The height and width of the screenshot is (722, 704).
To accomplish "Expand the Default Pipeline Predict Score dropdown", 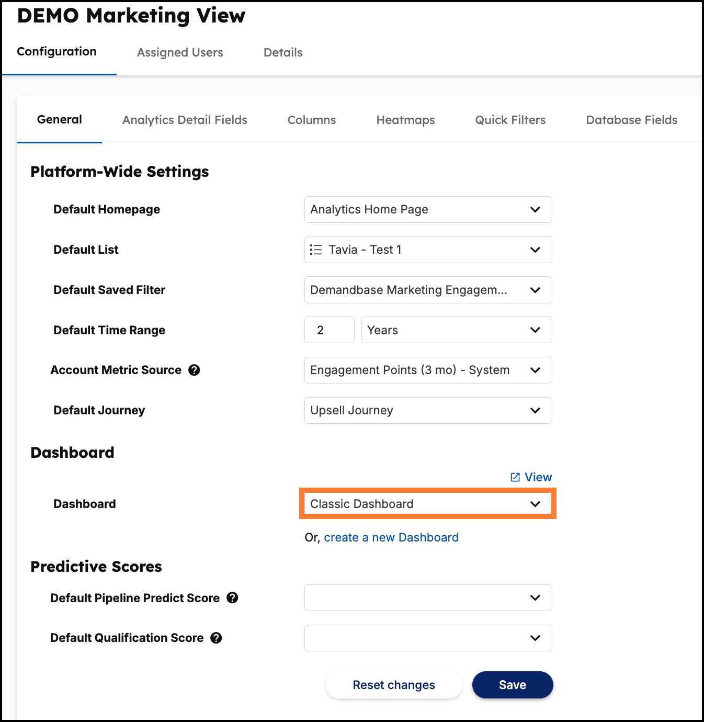I will [x=428, y=597].
